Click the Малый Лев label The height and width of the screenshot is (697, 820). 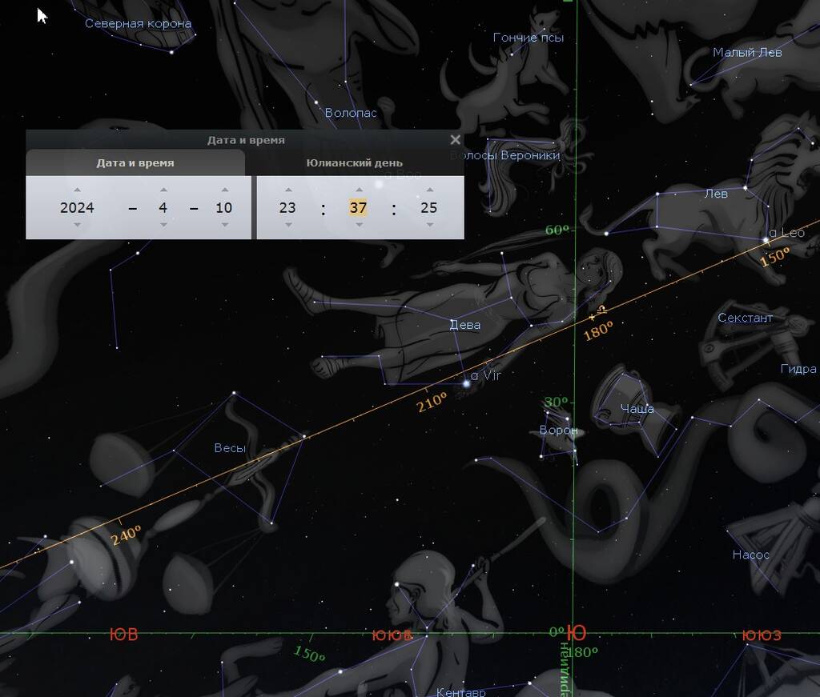(x=747, y=52)
